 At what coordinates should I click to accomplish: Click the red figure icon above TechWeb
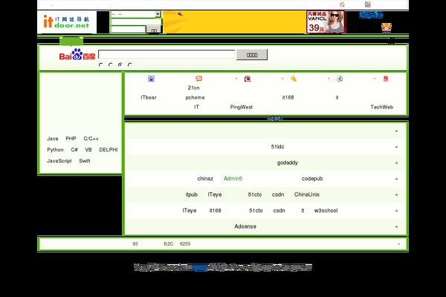point(386,79)
